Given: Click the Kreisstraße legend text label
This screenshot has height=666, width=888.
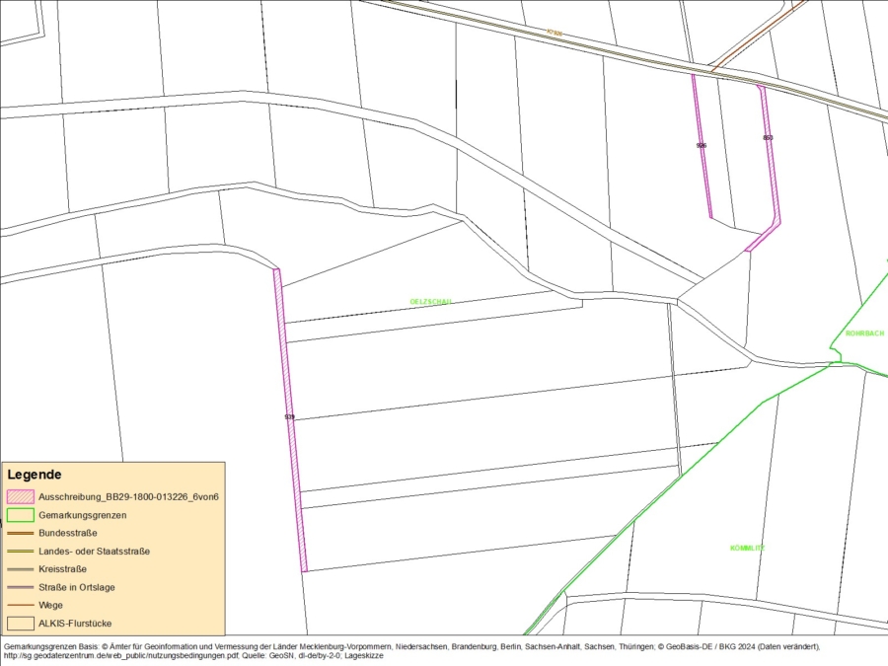Looking at the screenshot, I should pos(62,569).
